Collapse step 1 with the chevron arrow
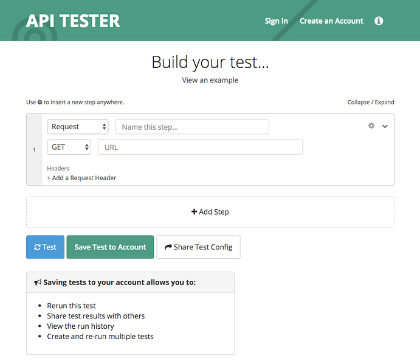 pyautogui.click(x=385, y=126)
